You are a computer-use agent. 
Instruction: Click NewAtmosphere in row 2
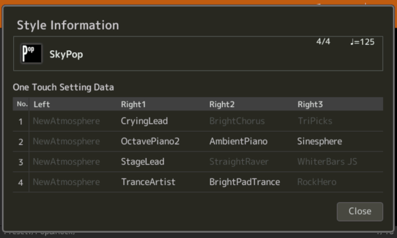tap(66, 141)
